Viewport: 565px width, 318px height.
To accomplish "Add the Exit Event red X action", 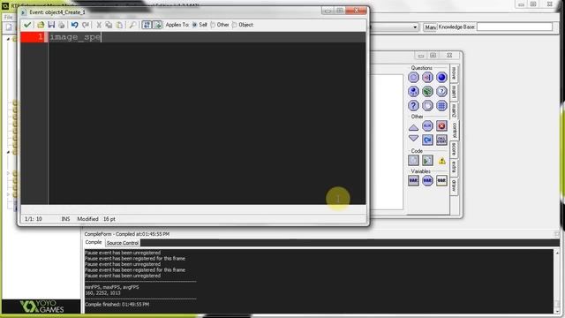I will [x=441, y=125].
